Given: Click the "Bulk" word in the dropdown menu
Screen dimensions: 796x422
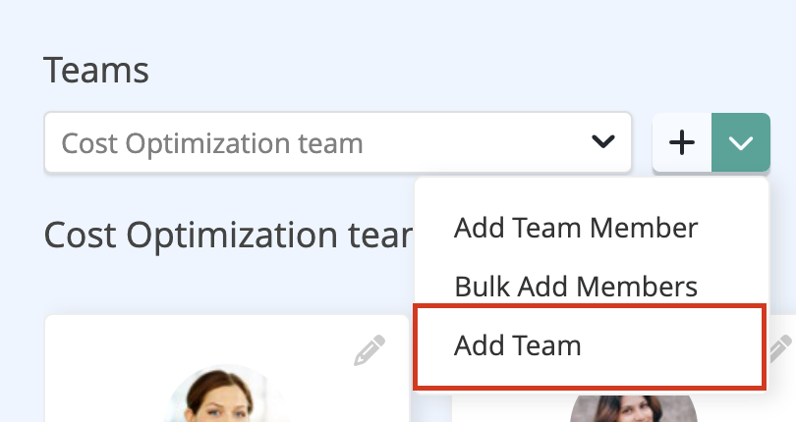Looking at the screenshot, I should [x=483, y=287].
